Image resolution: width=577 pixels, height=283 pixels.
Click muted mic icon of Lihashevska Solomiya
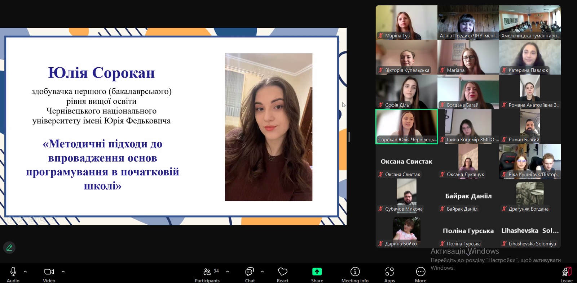click(x=504, y=244)
